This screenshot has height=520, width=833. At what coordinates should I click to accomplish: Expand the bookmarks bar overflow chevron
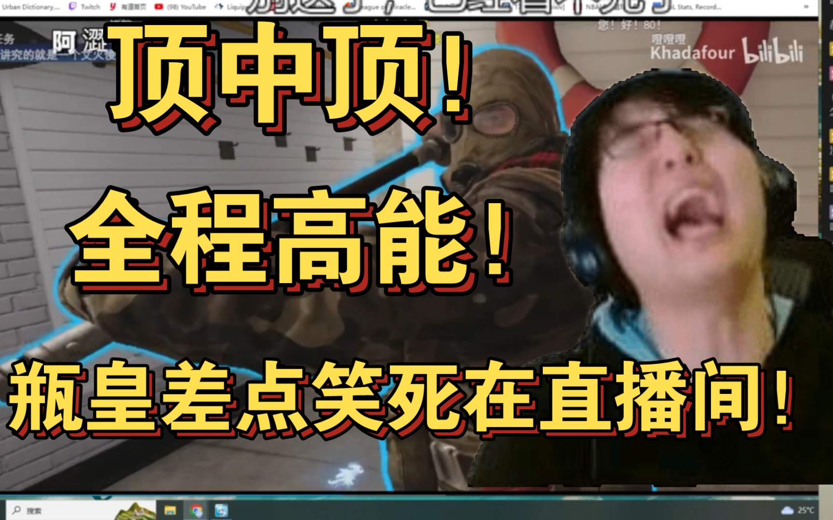[x=806, y=7]
